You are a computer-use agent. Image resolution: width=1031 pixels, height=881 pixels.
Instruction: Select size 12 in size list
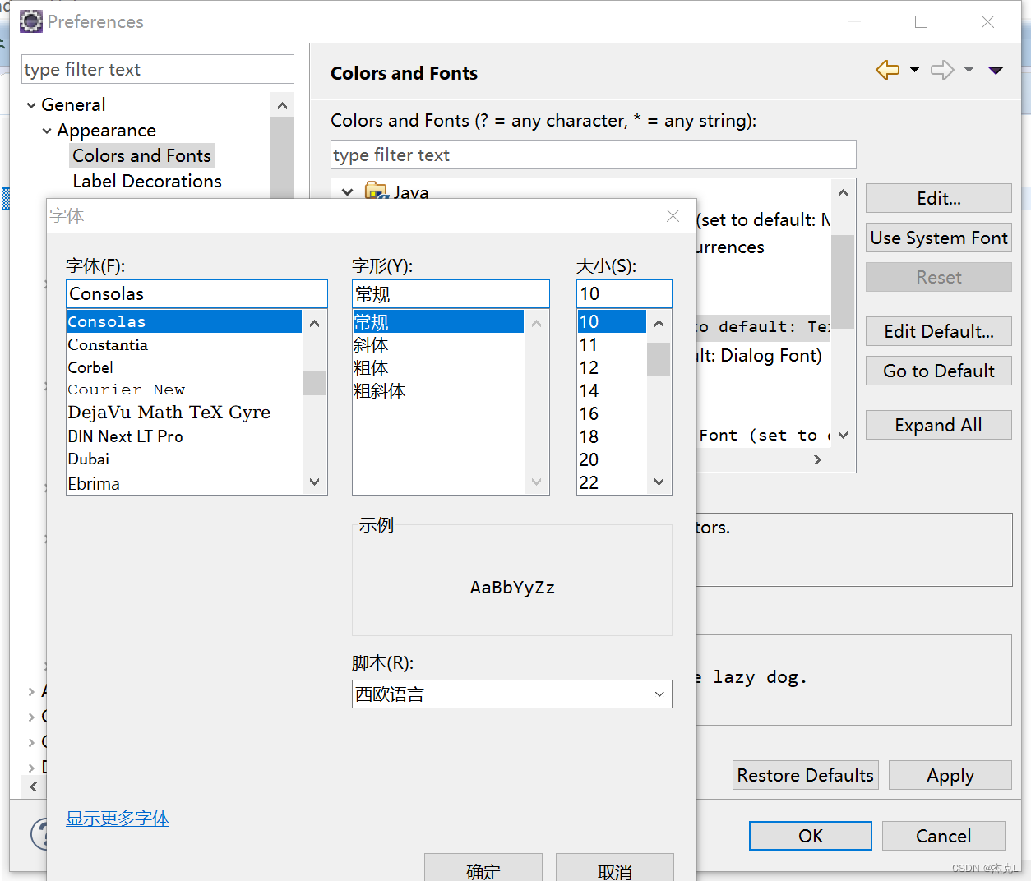(589, 367)
